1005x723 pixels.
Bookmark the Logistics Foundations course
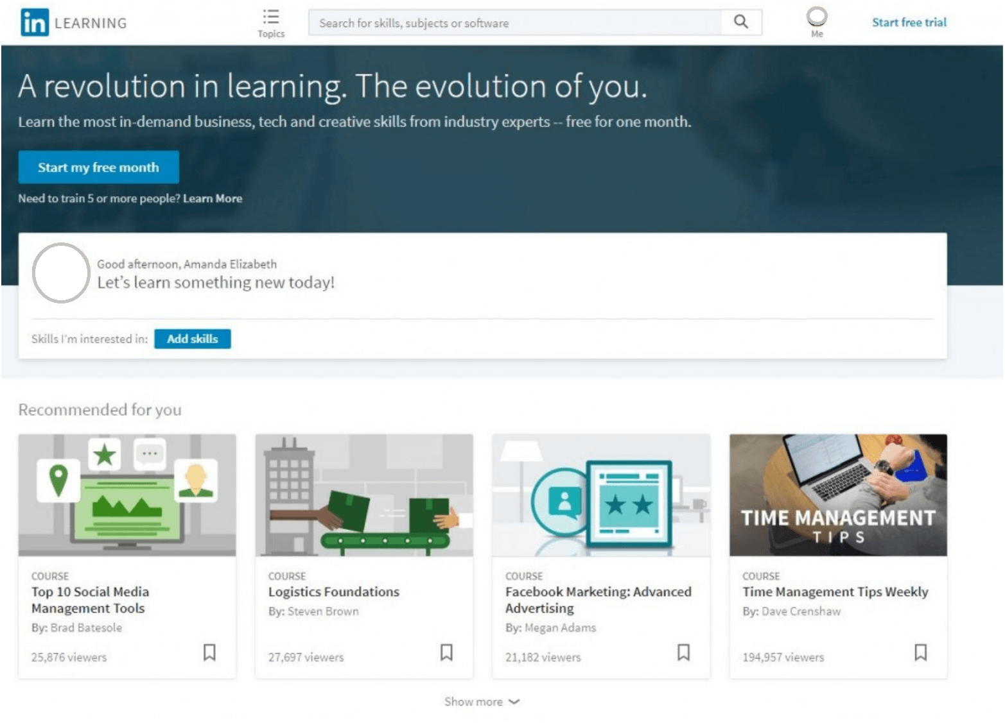pos(446,652)
